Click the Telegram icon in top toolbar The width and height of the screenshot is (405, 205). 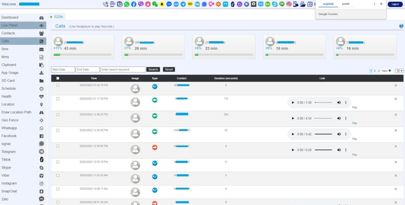[183, 4]
